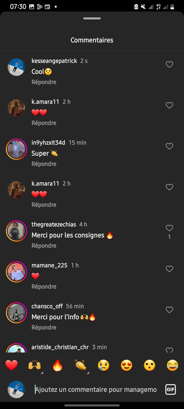Like in9yhzxit34d's "Super" comment

click(169, 146)
